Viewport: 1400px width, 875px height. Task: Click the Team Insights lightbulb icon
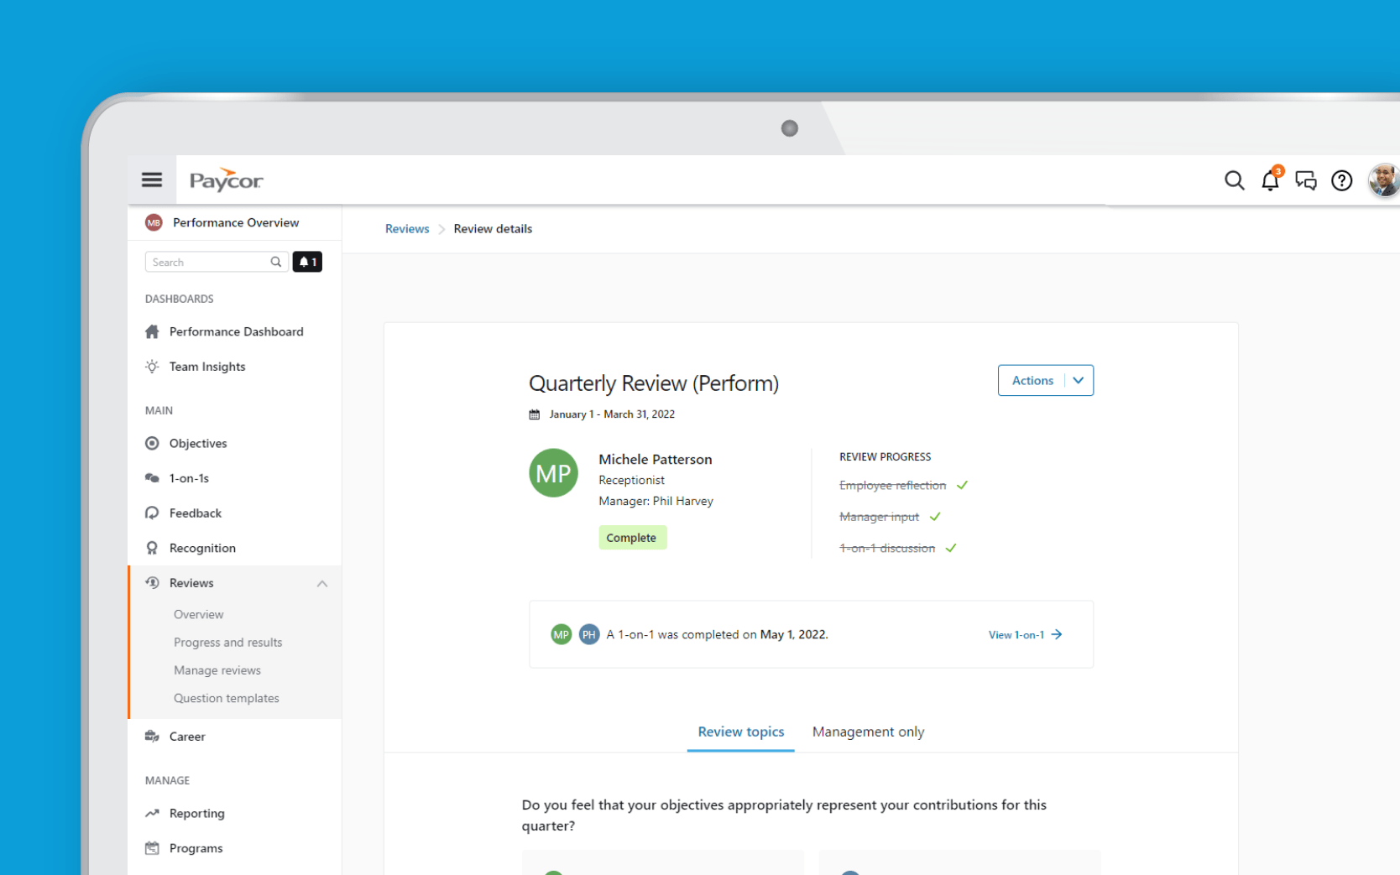152,367
